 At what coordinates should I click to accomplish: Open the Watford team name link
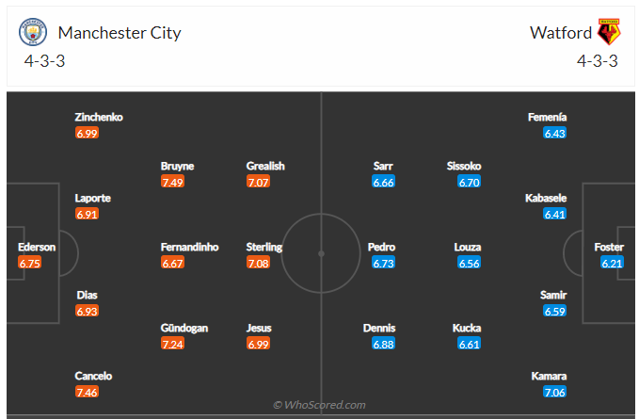coord(561,33)
